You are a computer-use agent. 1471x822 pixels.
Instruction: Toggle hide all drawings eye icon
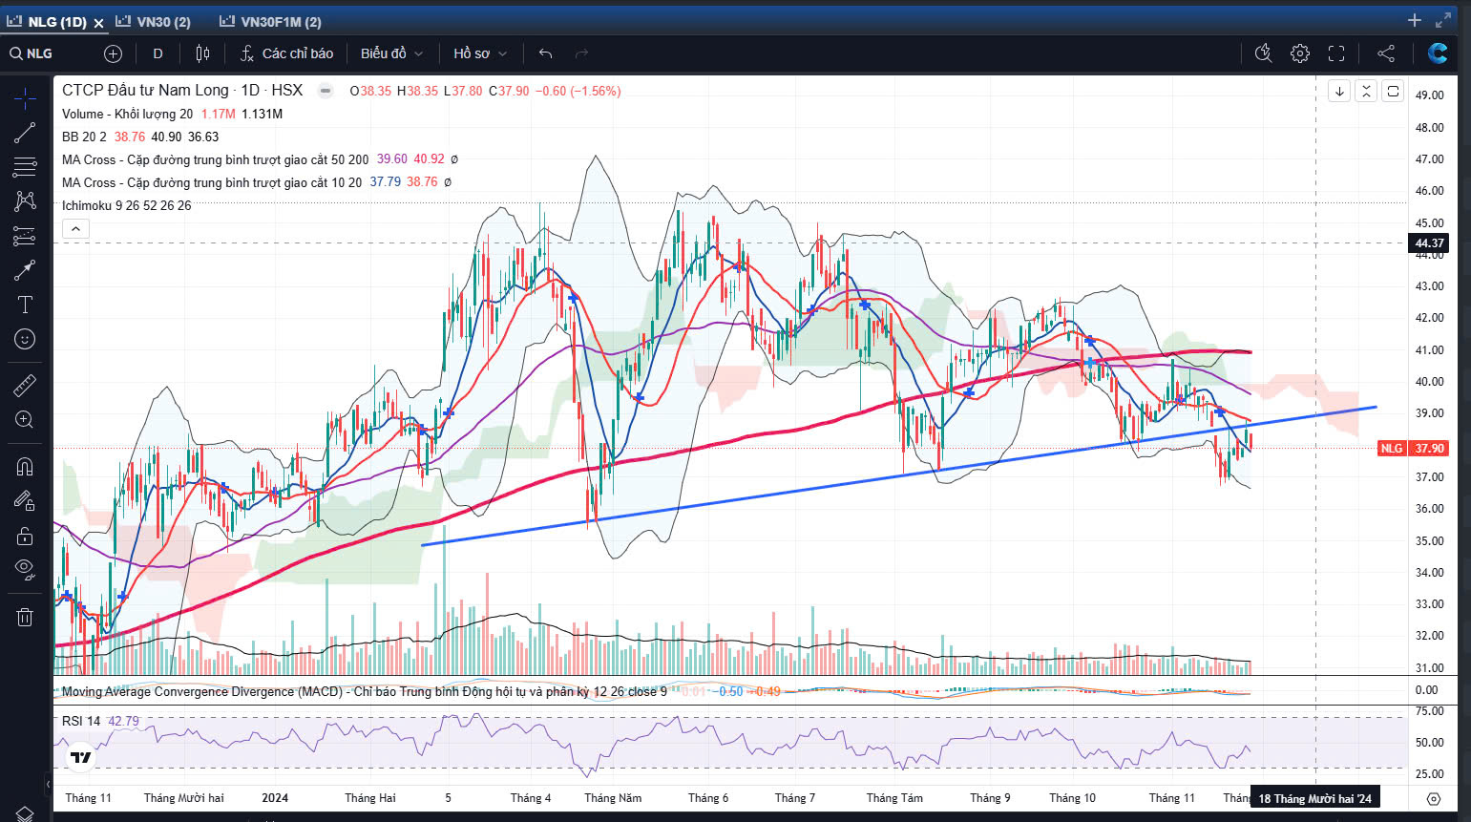coord(25,570)
